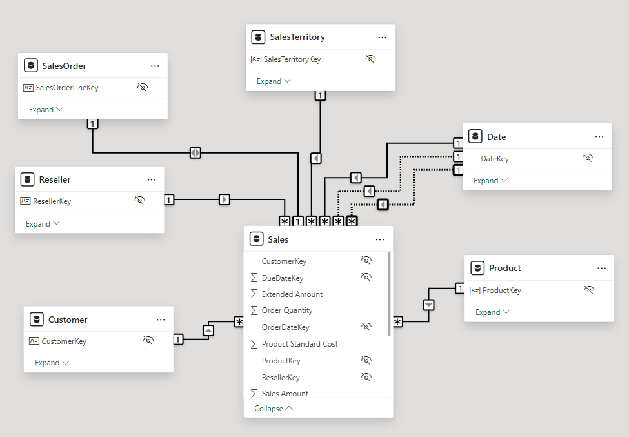Click the sigma icon next to Order Quantity

coord(254,310)
